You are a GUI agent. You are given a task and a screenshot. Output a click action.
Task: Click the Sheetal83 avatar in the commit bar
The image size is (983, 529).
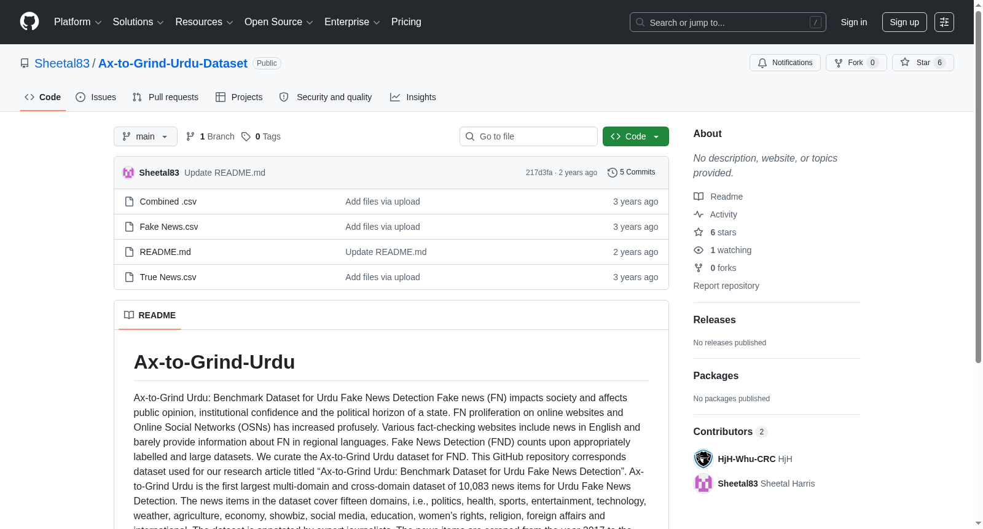[128, 173]
